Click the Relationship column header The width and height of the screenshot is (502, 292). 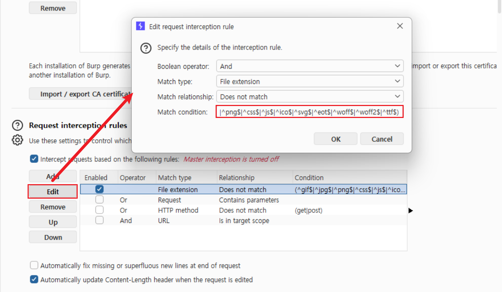click(255, 177)
